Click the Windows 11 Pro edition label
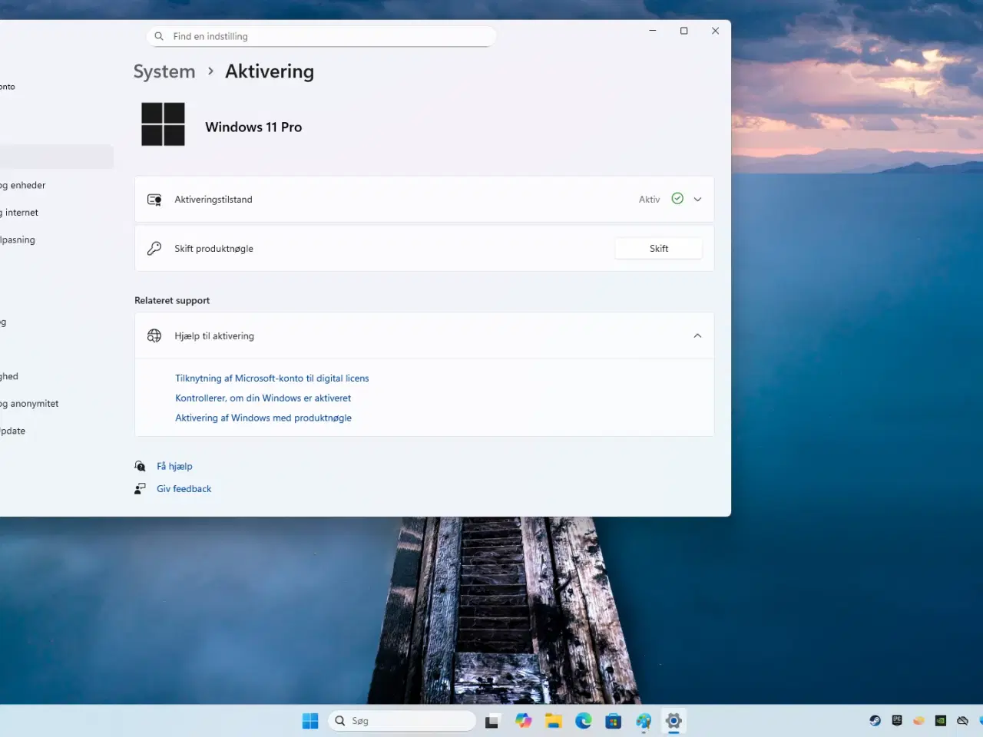983x737 pixels. pos(253,127)
